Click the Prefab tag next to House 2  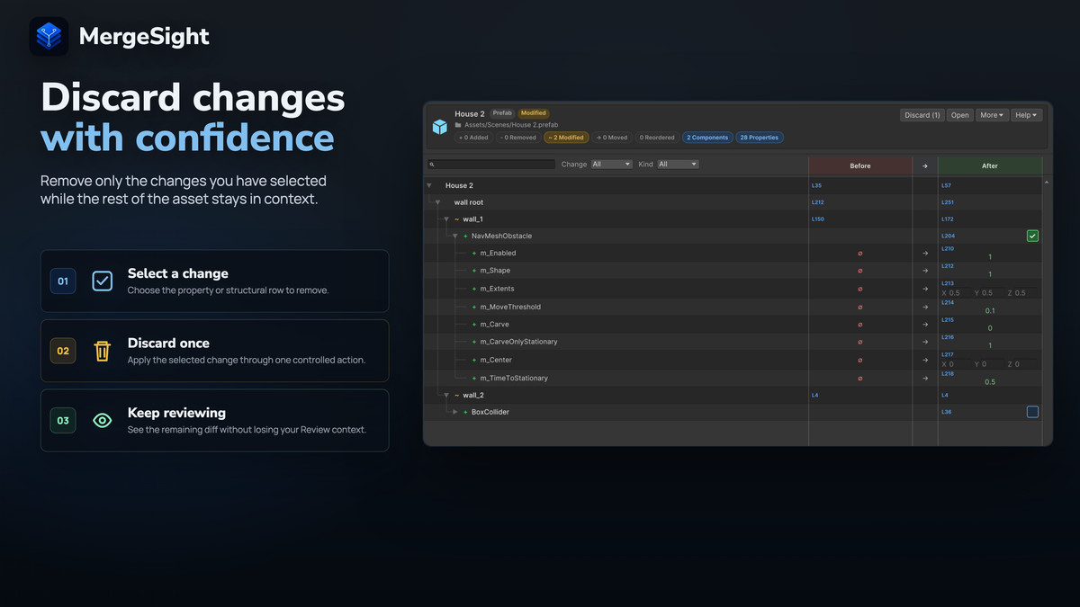tap(501, 113)
